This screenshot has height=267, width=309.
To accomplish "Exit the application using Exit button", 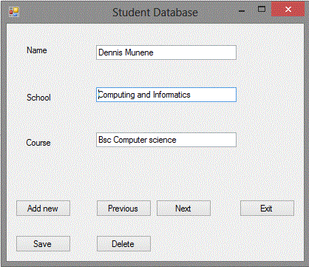I will tap(267, 209).
